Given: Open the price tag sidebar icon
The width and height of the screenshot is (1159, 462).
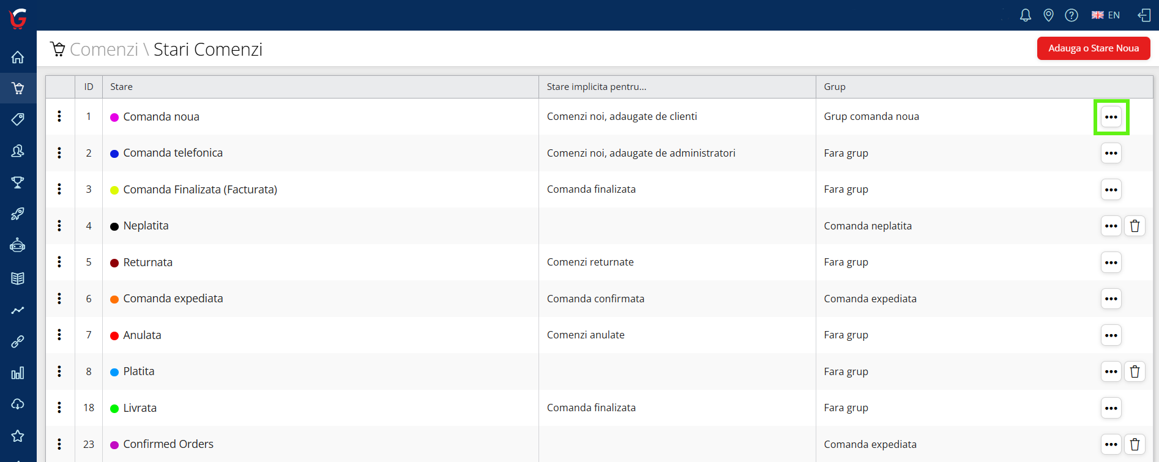Looking at the screenshot, I should (x=18, y=119).
